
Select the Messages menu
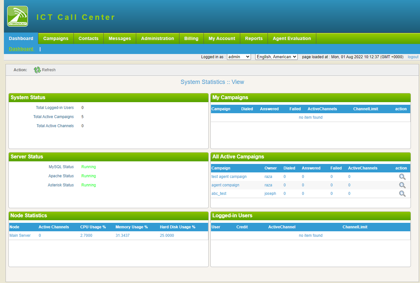click(120, 38)
